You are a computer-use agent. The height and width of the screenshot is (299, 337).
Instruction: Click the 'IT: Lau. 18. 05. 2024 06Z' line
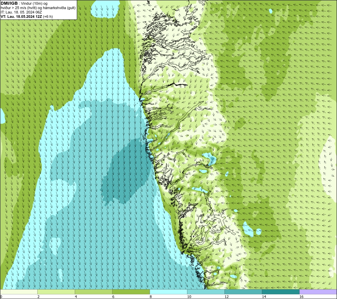tap(21, 12)
